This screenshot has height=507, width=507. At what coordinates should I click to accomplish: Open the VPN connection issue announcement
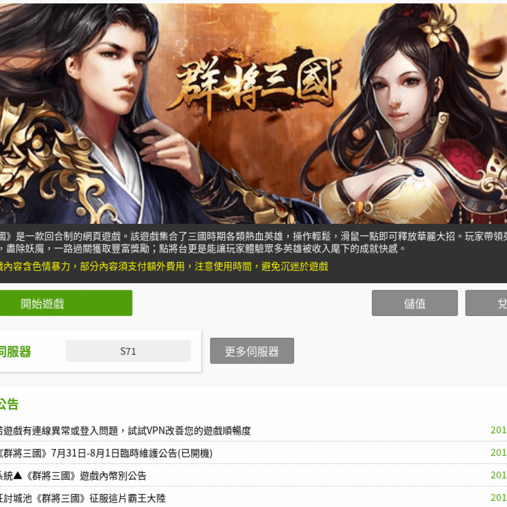(x=125, y=430)
